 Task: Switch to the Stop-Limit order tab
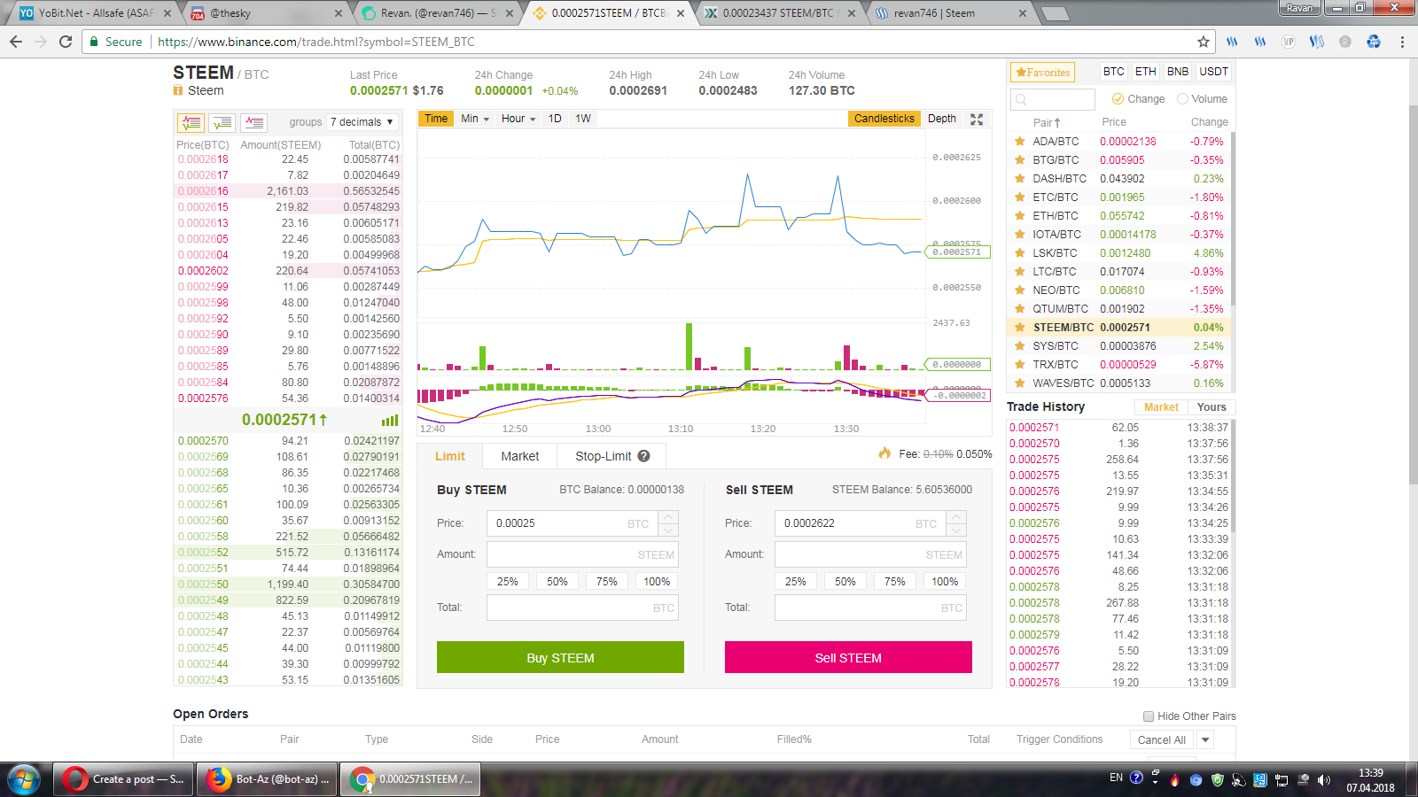[612, 456]
